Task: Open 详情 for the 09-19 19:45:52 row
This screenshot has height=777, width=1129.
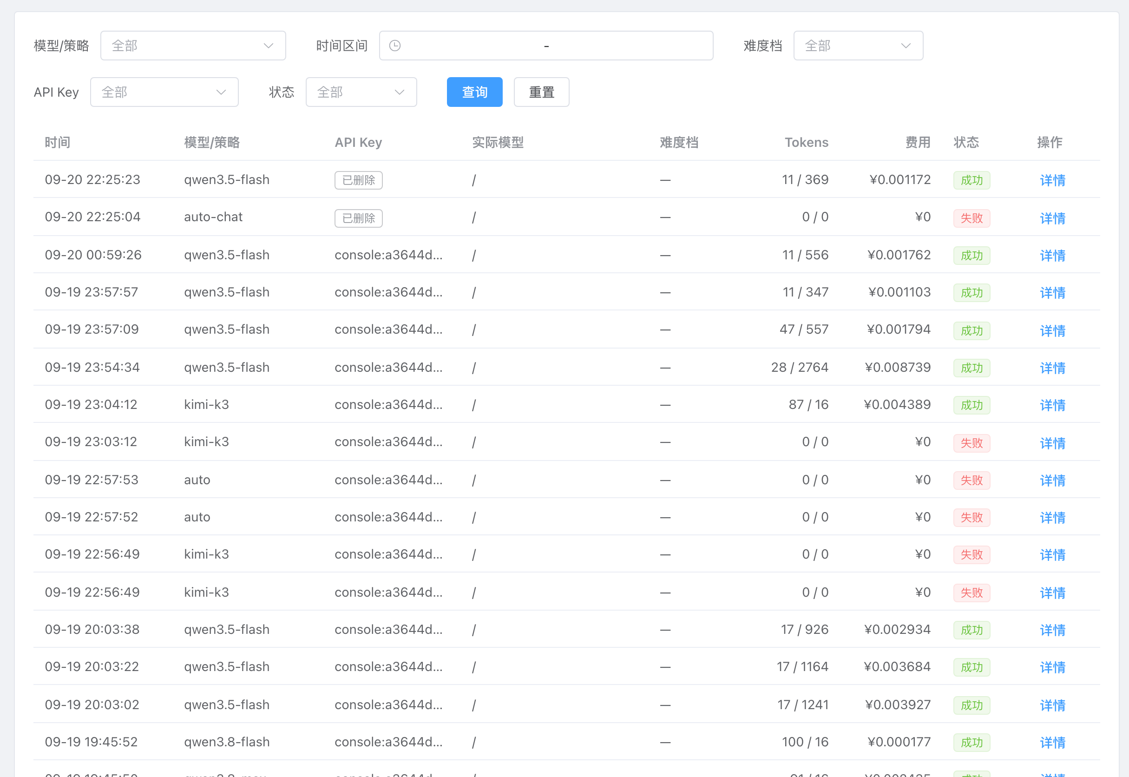Action: [x=1052, y=743]
